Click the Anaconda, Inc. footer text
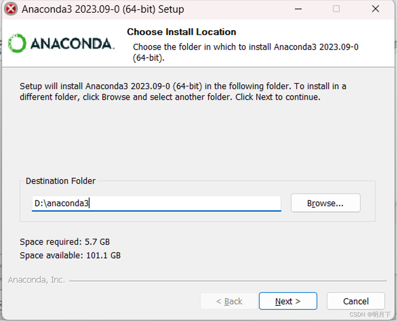The image size is (397, 321). click(36, 279)
